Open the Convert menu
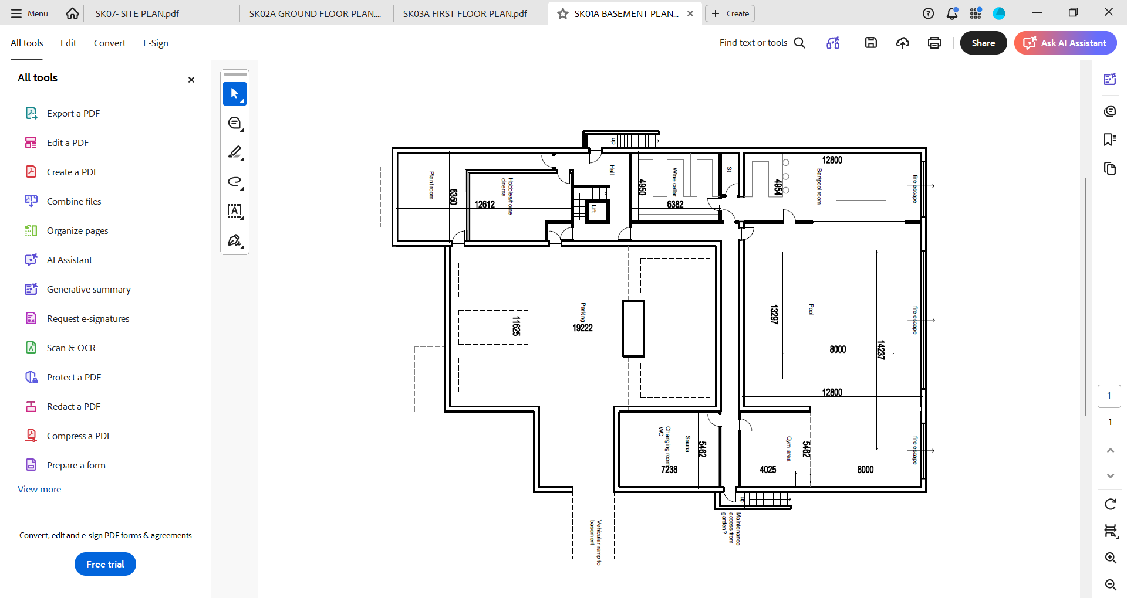 tap(109, 43)
